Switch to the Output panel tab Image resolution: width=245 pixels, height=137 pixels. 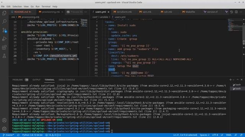point(36,80)
